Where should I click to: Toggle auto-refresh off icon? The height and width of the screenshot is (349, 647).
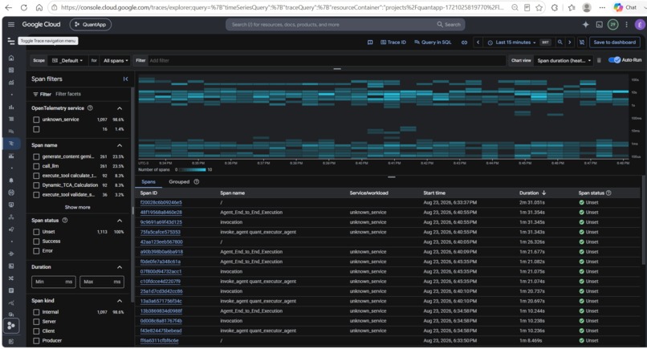click(x=582, y=42)
